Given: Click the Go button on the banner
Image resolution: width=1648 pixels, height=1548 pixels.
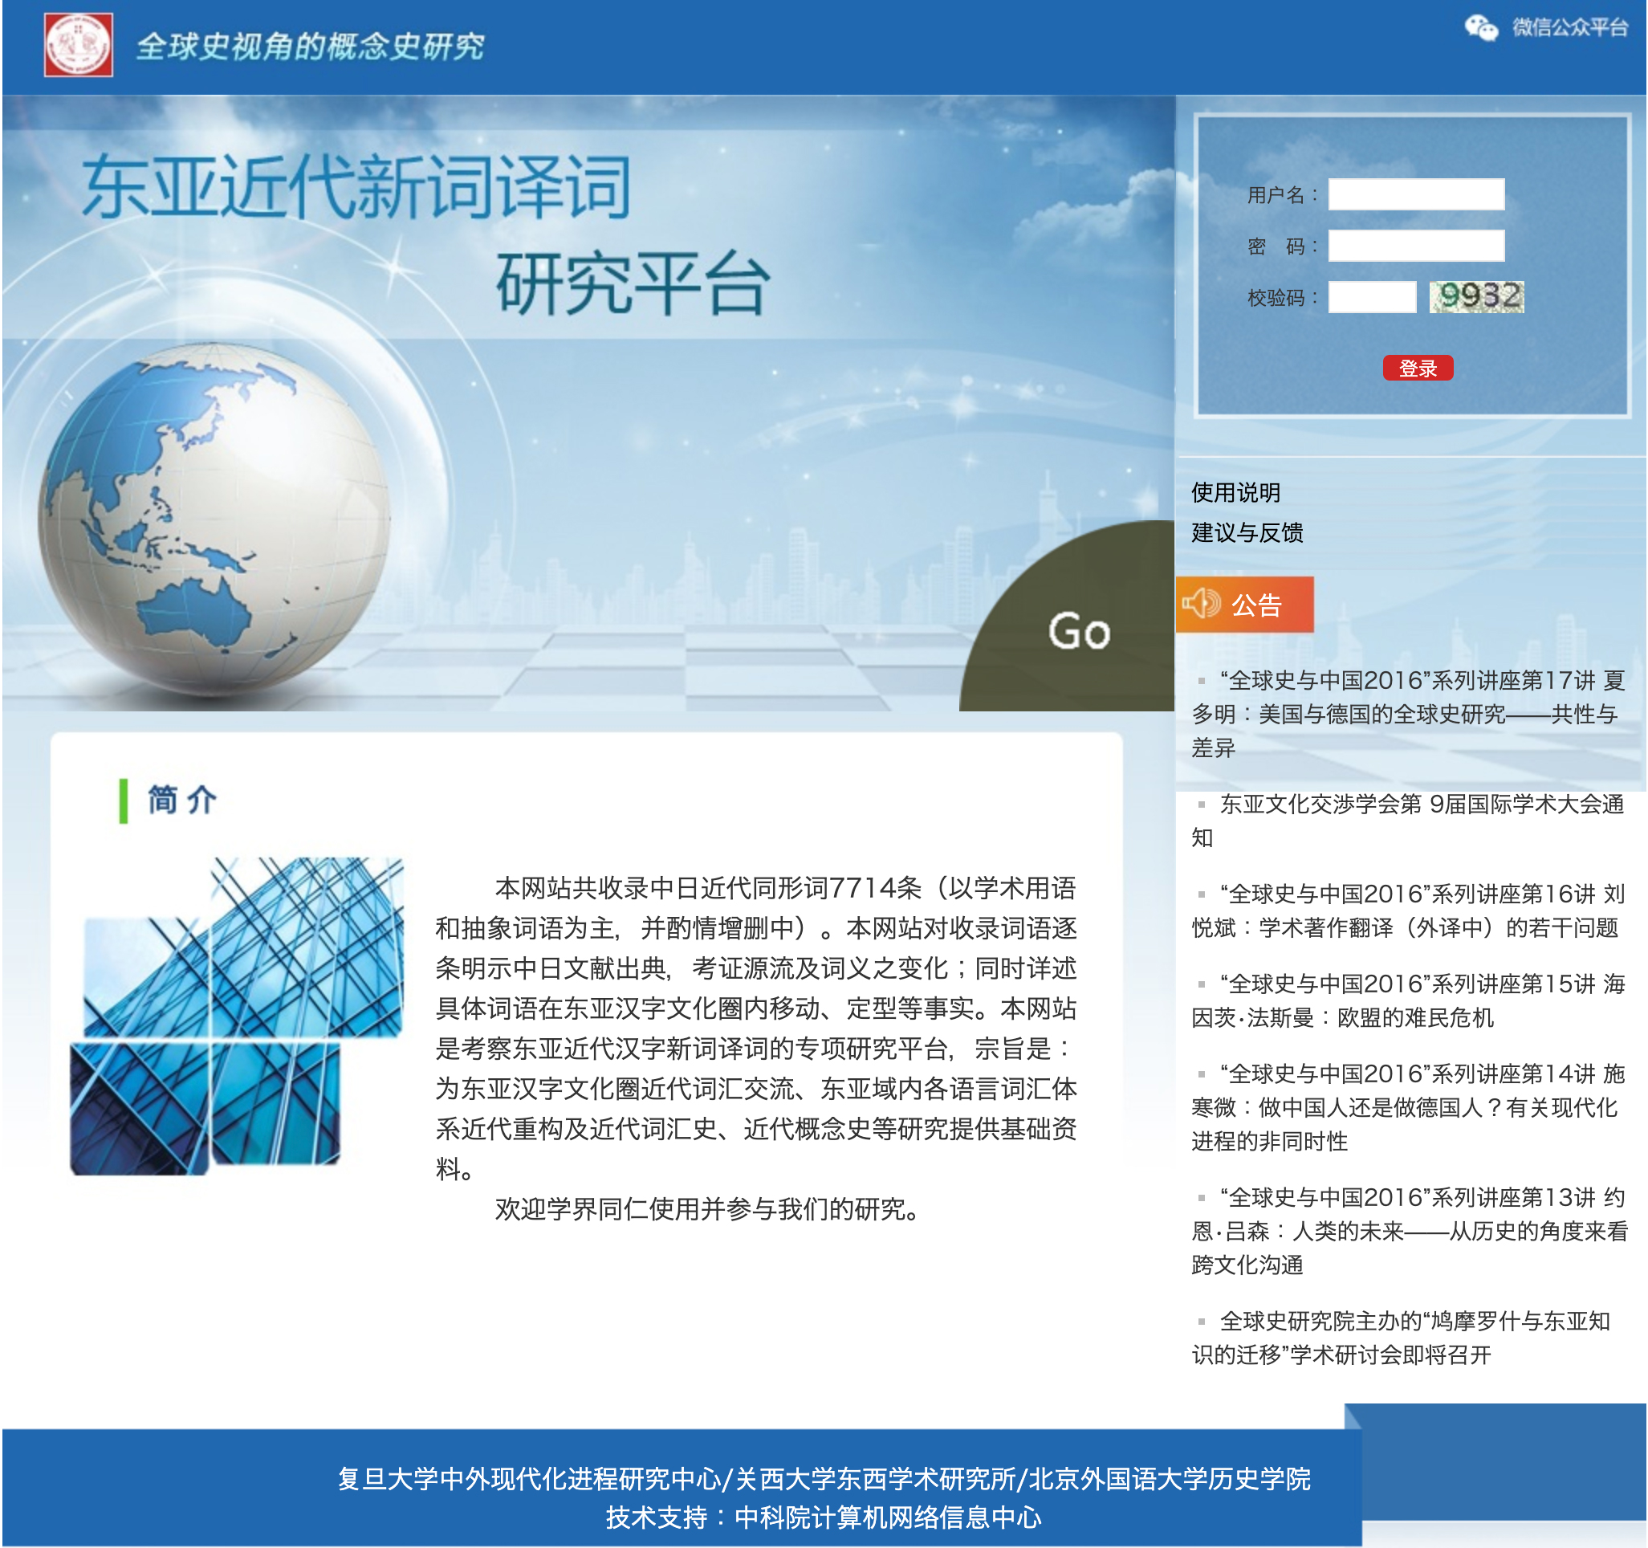Looking at the screenshot, I should click(1079, 631).
